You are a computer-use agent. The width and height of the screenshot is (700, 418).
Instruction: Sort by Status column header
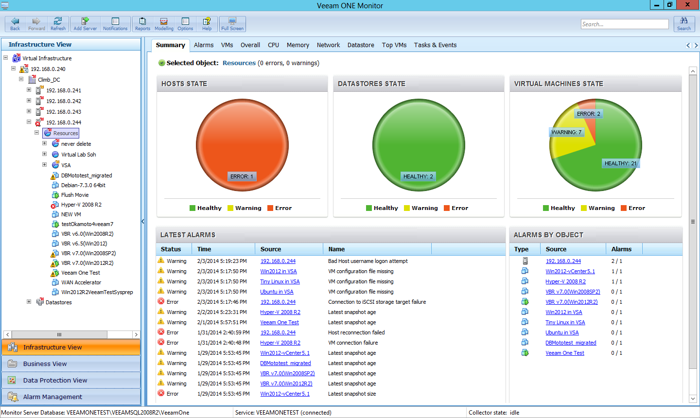[x=174, y=249]
